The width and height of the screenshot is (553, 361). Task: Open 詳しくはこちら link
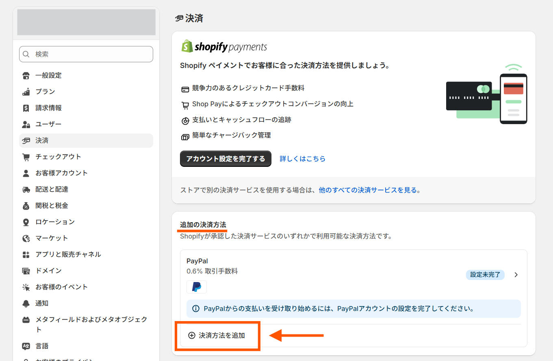click(x=303, y=159)
